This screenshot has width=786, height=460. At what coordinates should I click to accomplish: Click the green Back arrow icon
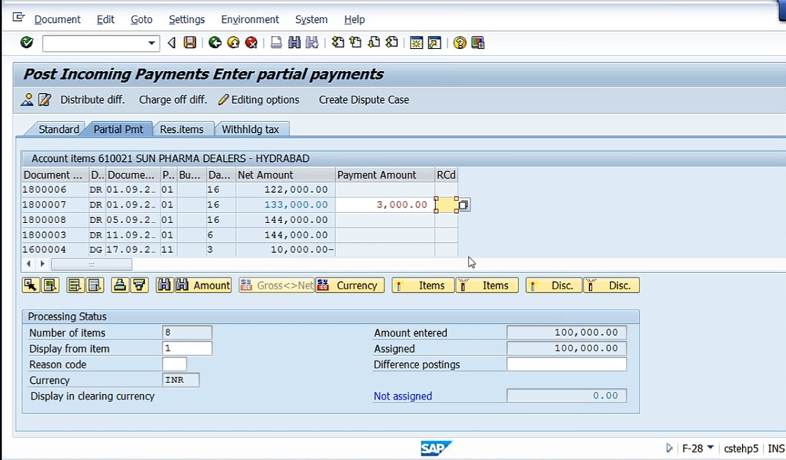pyautogui.click(x=215, y=42)
